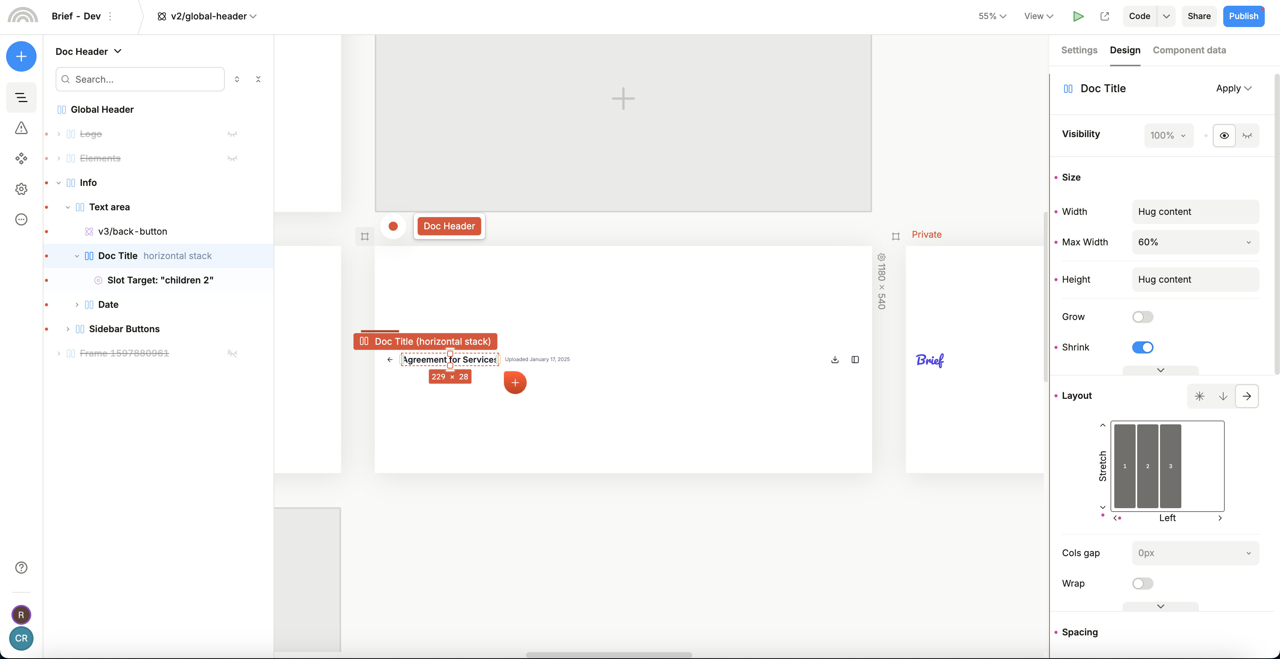Click the sidebar panel icon in canvas header
Viewport: 1280px width, 659px height.
click(854, 359)
